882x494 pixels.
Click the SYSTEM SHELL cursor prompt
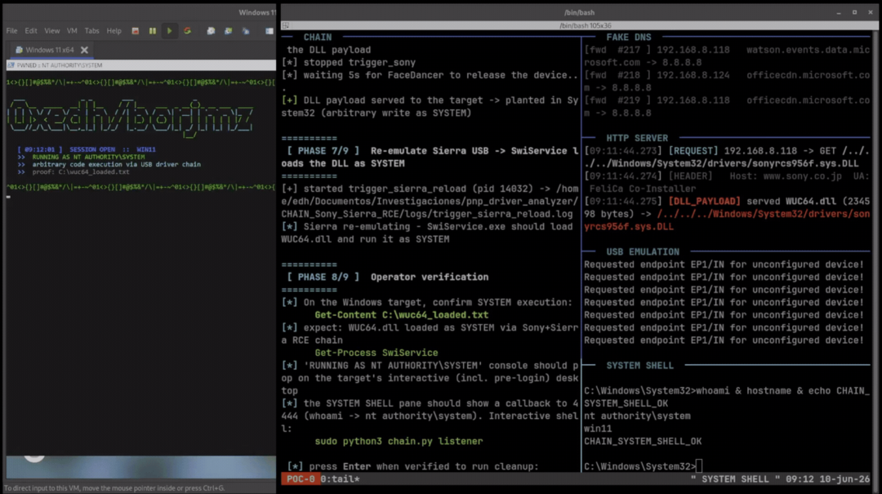point(698,466)
